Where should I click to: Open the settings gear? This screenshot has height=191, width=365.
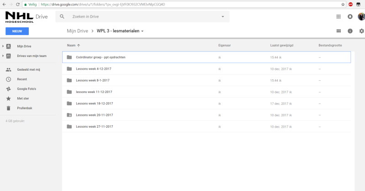pyautogui.click(x=361, y=31)
